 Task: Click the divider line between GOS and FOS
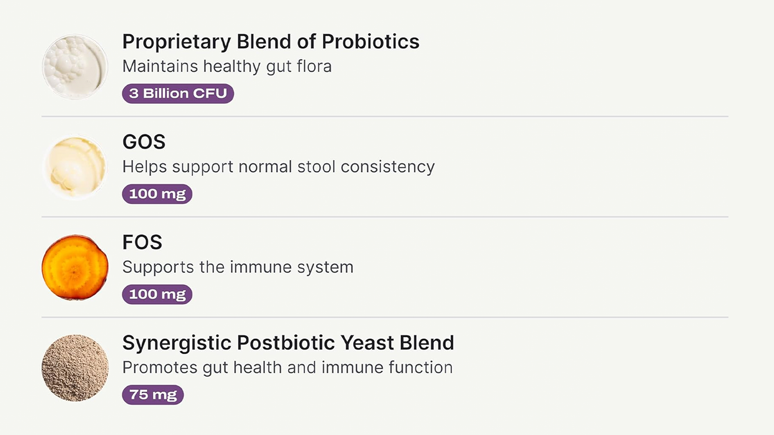tap(385, 217)
